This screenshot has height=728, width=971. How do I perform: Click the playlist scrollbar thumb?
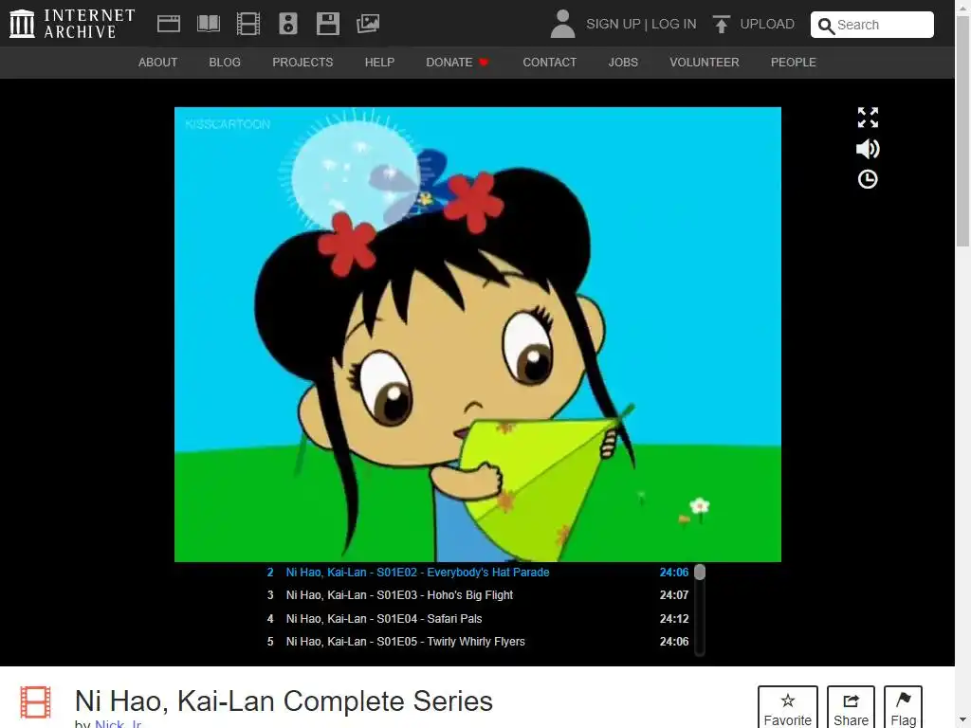(x=700, y=572)
